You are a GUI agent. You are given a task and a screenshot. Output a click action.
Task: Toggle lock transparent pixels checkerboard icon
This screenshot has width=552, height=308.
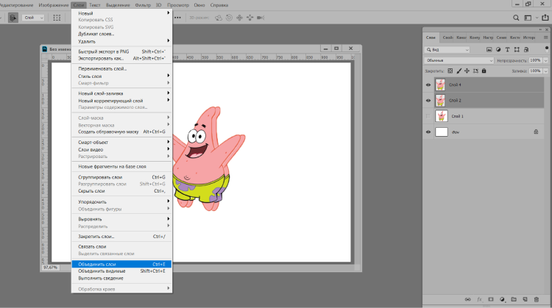(450, 71)
